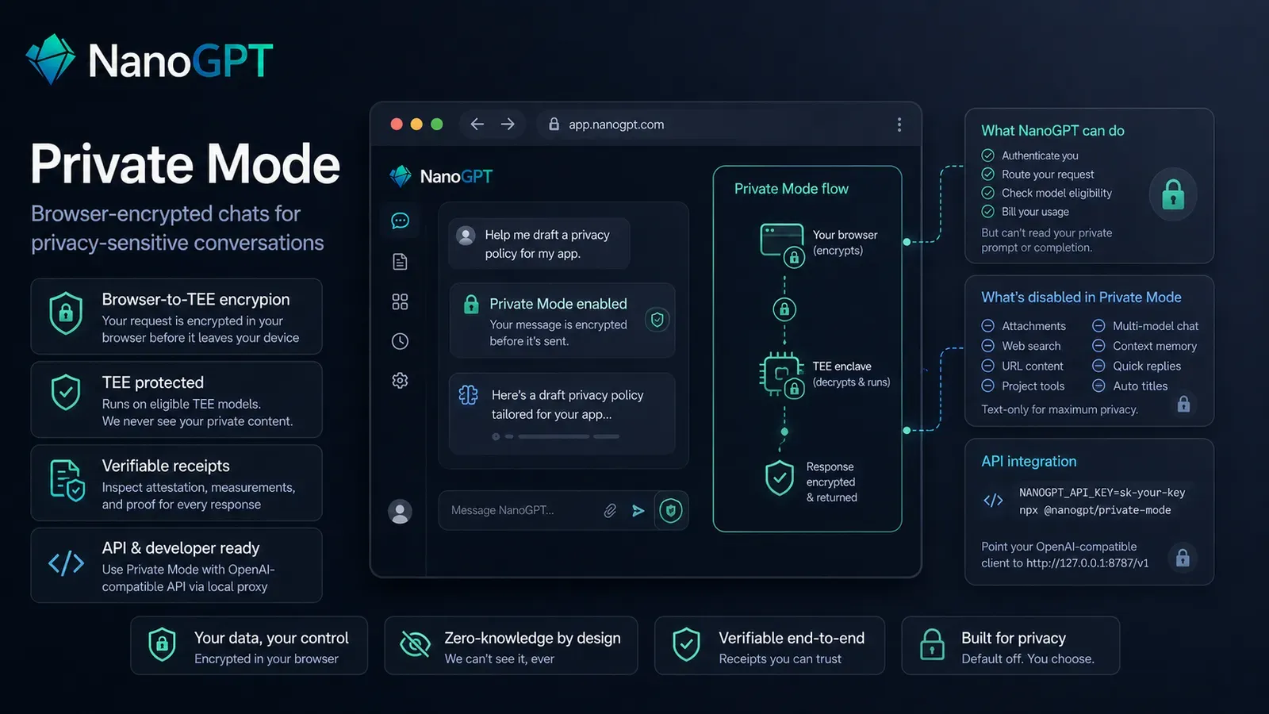Click the Authenticate you checkmark

[987, 155]
